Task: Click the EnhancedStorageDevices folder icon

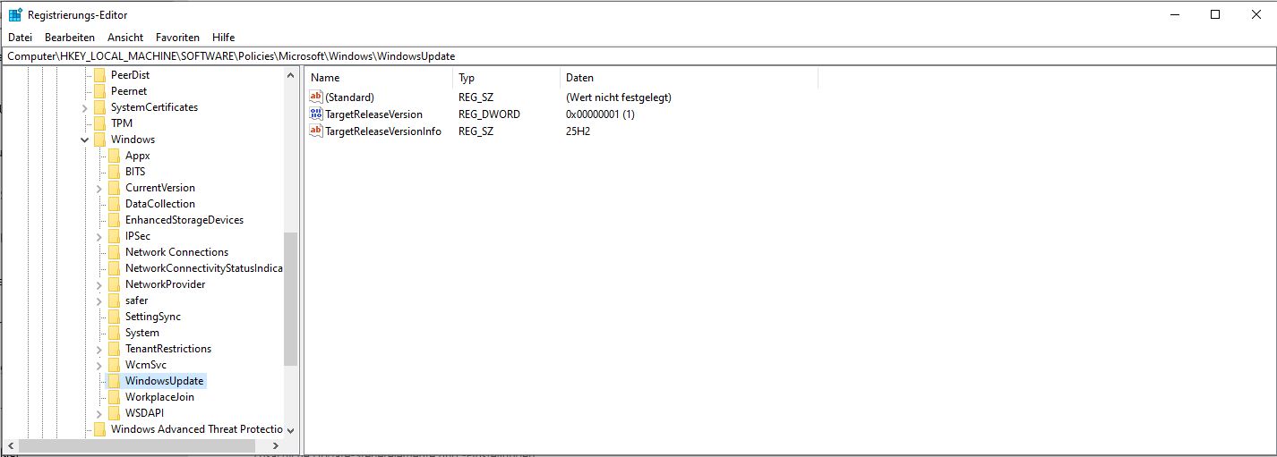Action: click(x=114, y=220)
